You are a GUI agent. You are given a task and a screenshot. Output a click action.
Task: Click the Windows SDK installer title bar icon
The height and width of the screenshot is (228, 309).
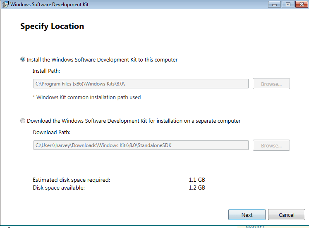(5, 4)
